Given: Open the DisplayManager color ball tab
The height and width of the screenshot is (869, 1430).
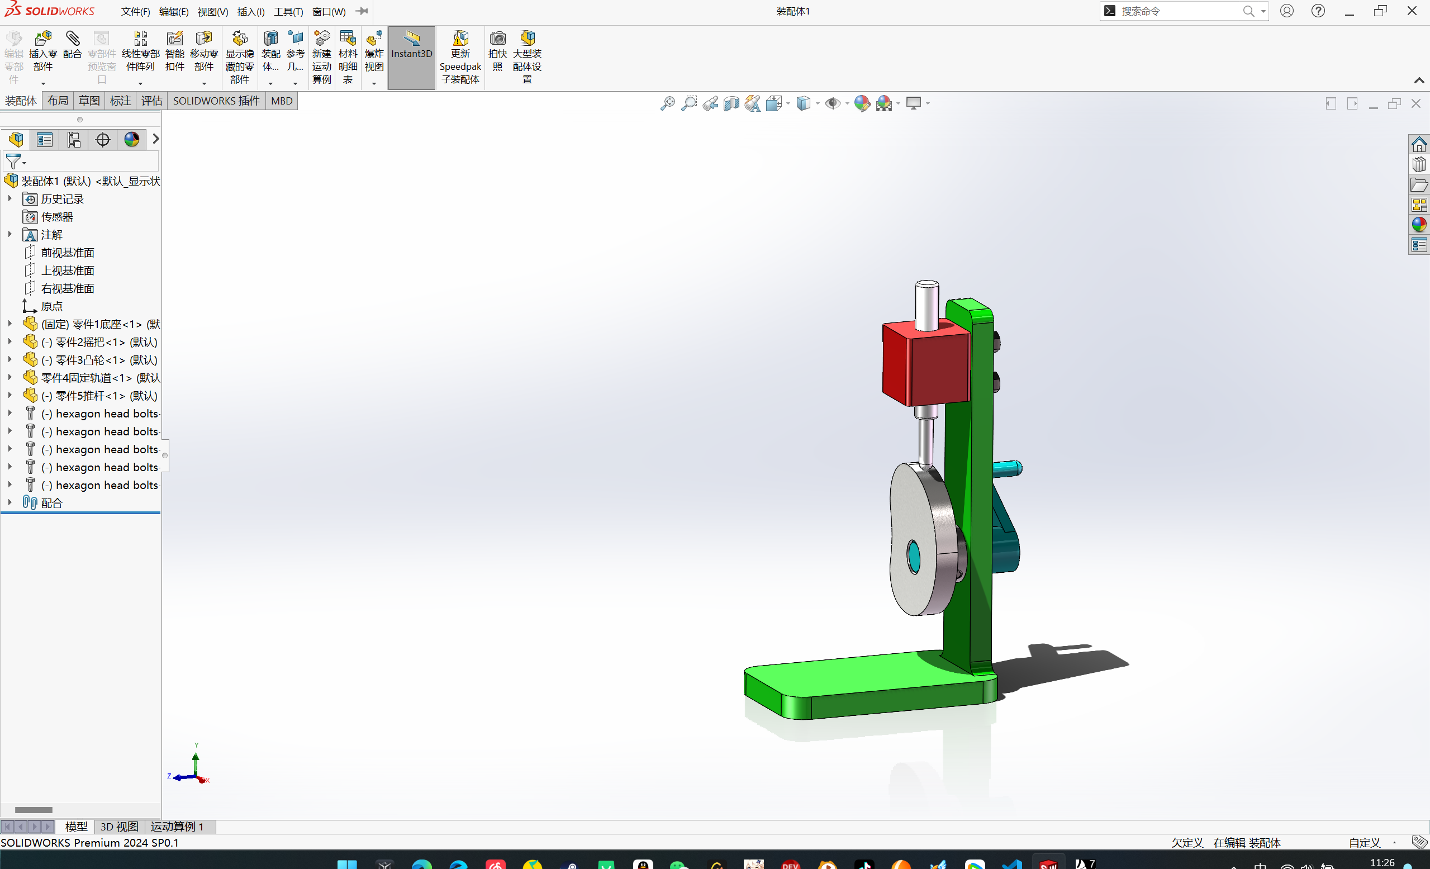Looking at the screenshot, I should tap(132, 139).
